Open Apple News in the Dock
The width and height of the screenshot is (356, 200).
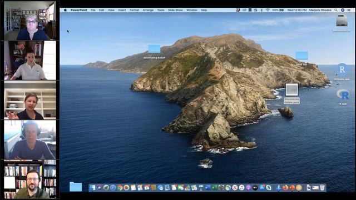pos(235,188)
